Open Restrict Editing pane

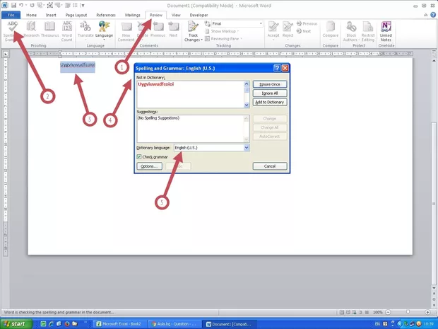pyautogui.click(x=368, y=31)
